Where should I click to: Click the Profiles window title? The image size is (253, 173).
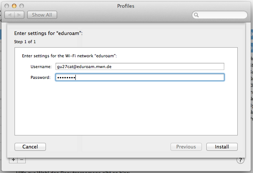coord(126,6)
